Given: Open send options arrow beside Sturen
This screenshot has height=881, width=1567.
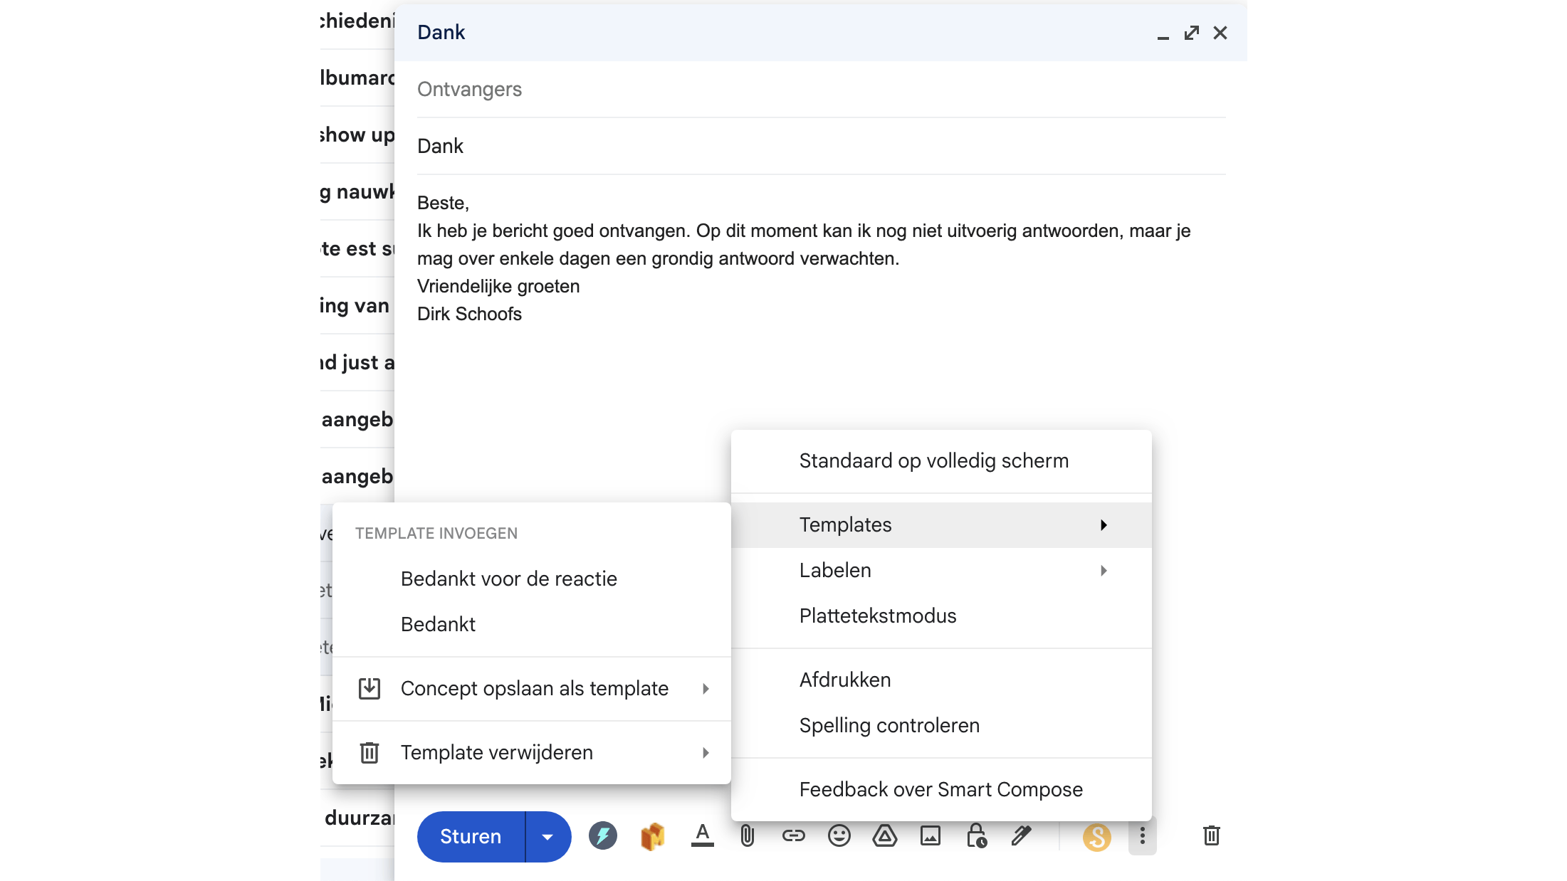Looking at the screenshot, I should (x=547, y=837).
